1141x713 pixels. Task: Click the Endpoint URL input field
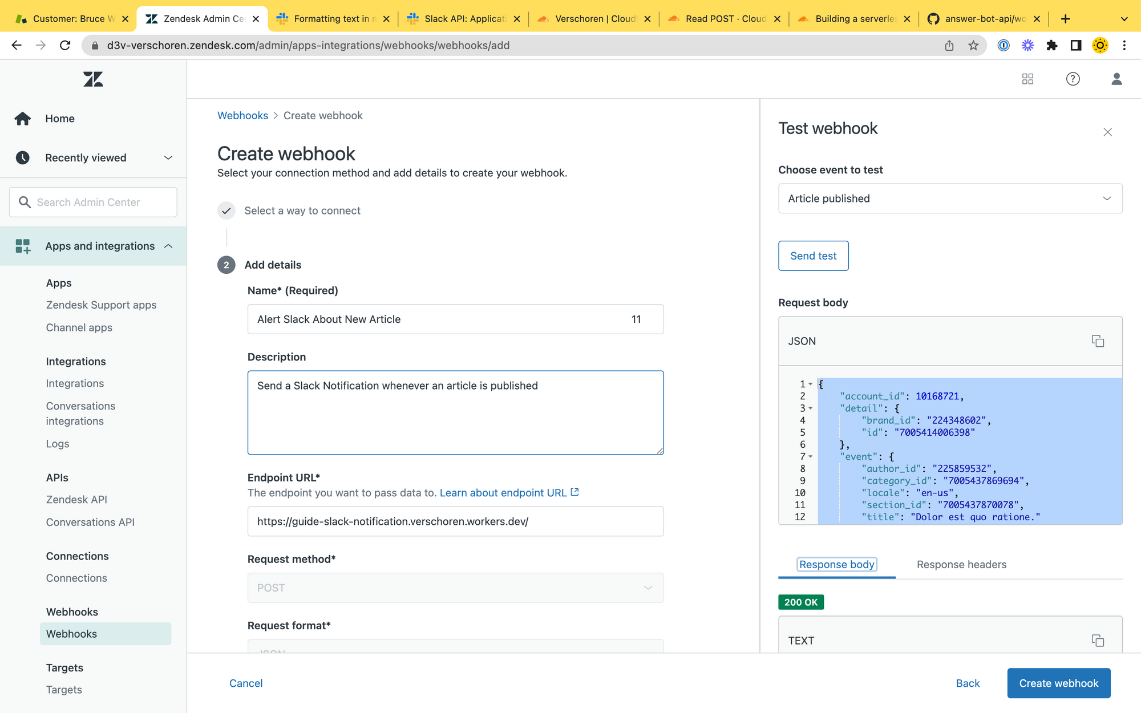pyautogui.click(x=455, y=521)
